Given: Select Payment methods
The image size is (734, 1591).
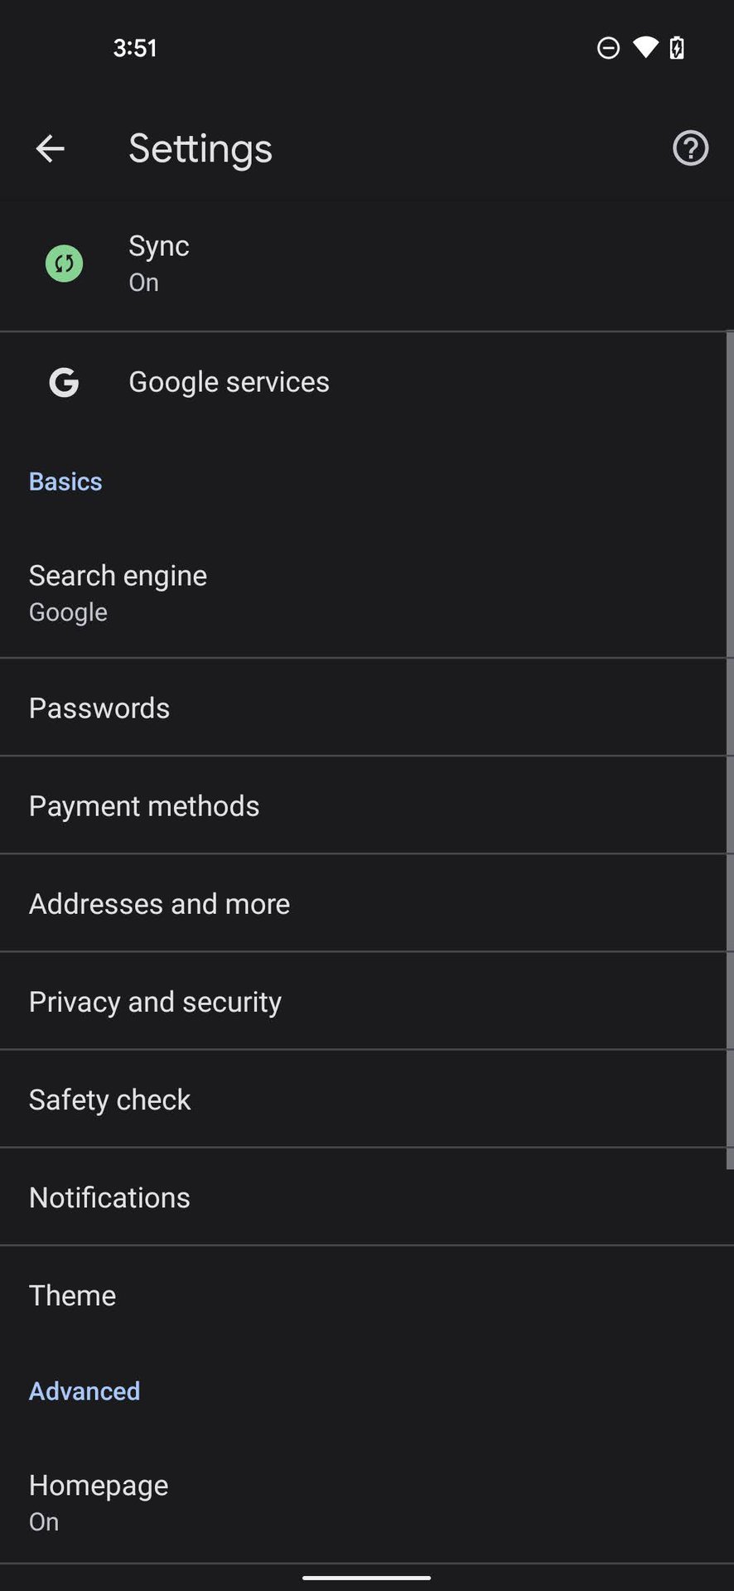Looking at the screenshot, I should pos(144,806).
